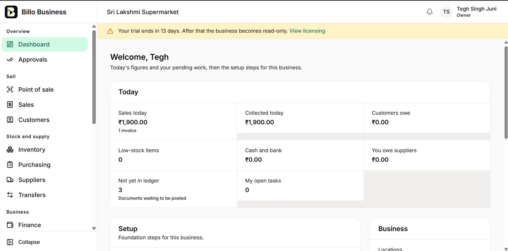Image resolution: width=508 pixels, height=251 pixels.
Task: Open the View licensing link
Action: point(307,31)
